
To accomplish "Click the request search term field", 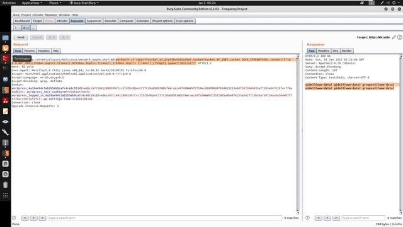I will [x=165, y=218].
